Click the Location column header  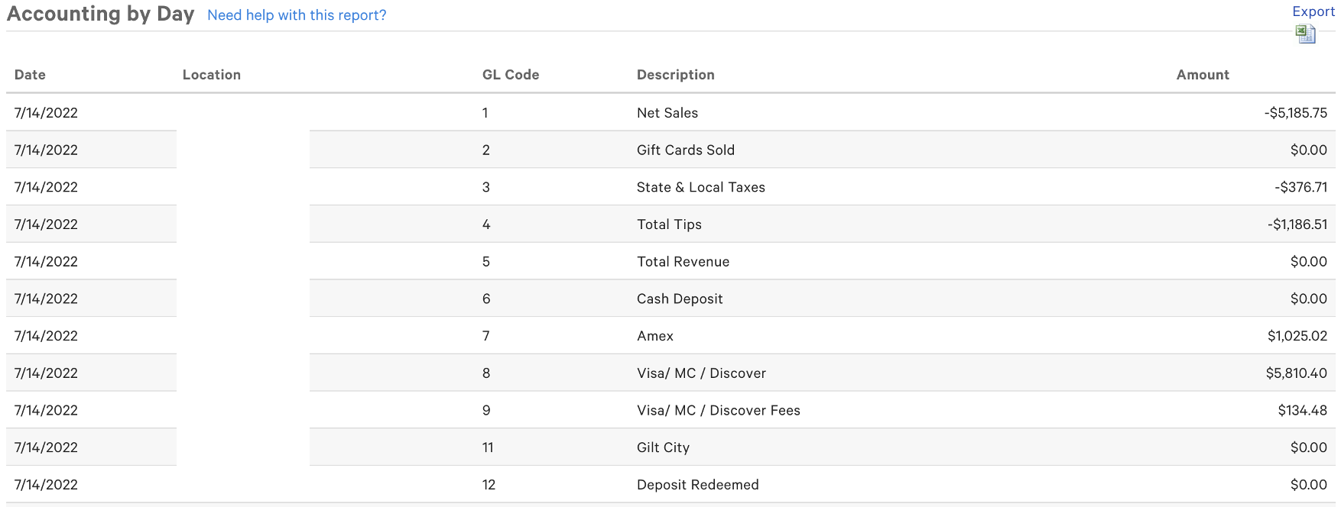tap(212, 75)
